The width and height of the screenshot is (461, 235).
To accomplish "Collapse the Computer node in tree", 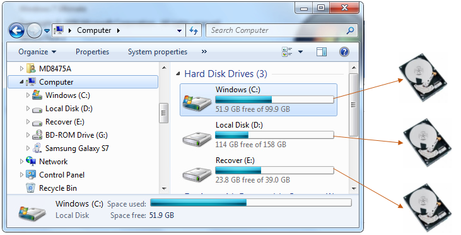I will click(21, 82).
